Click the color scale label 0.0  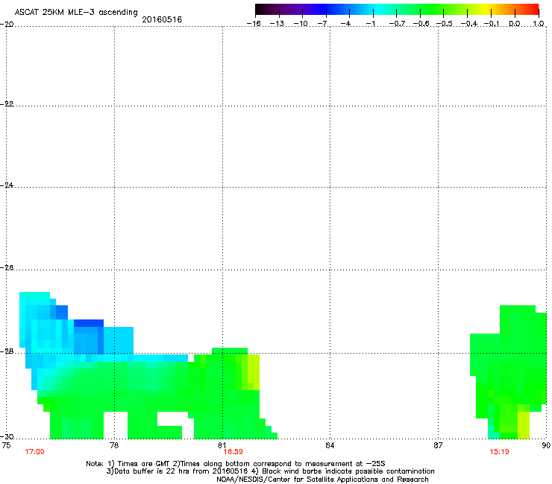coord(515,24)
